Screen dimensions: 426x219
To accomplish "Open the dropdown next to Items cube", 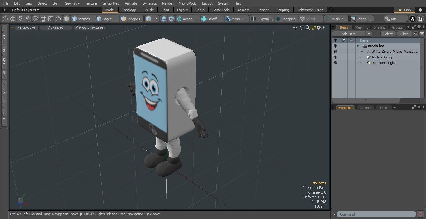I will 156,19.
